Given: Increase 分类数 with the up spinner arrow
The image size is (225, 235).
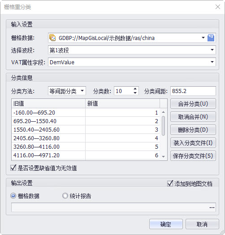Looking at the screenshot, I should click(135, 89).
